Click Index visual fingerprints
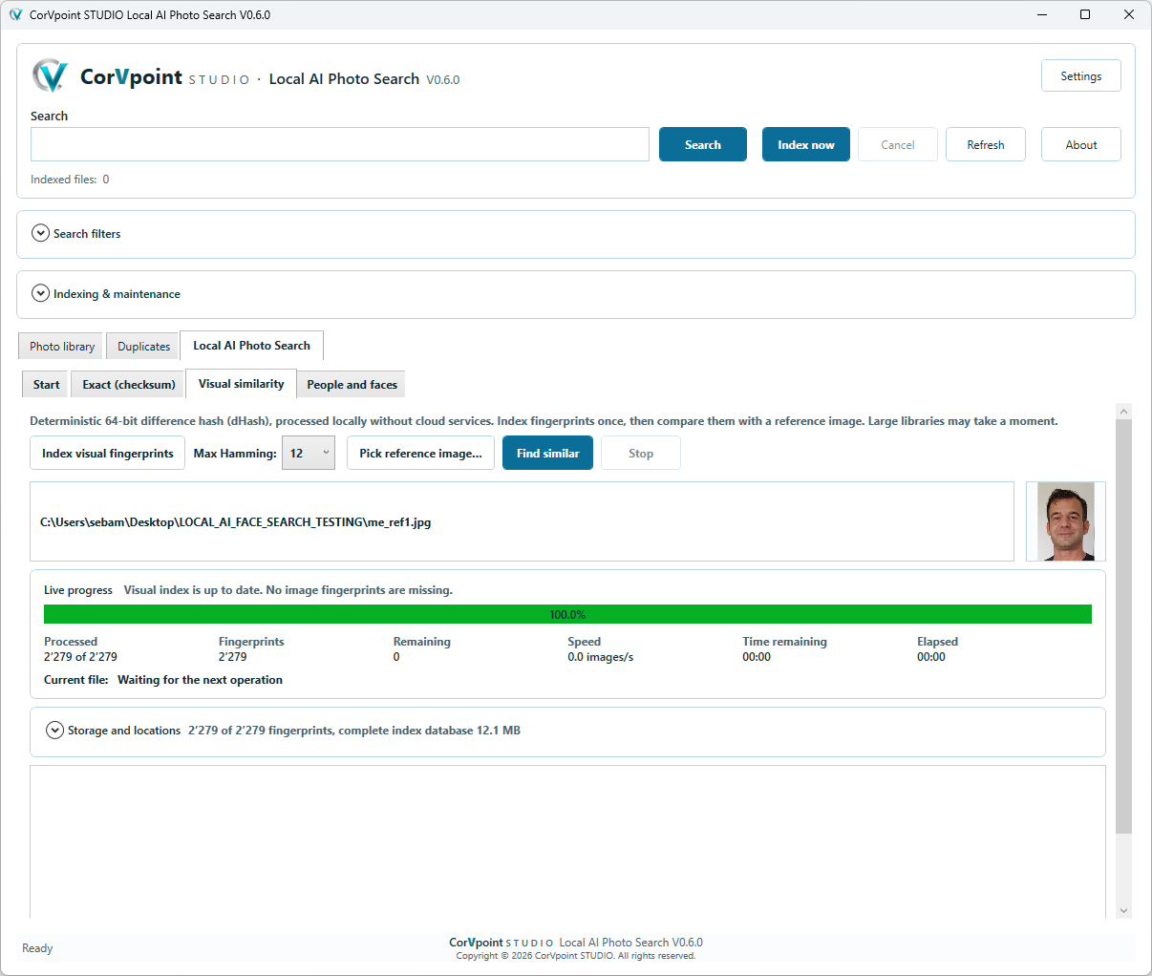This screenshot has height=976, width=1152. pyautogui.click(x=108, y=453)
